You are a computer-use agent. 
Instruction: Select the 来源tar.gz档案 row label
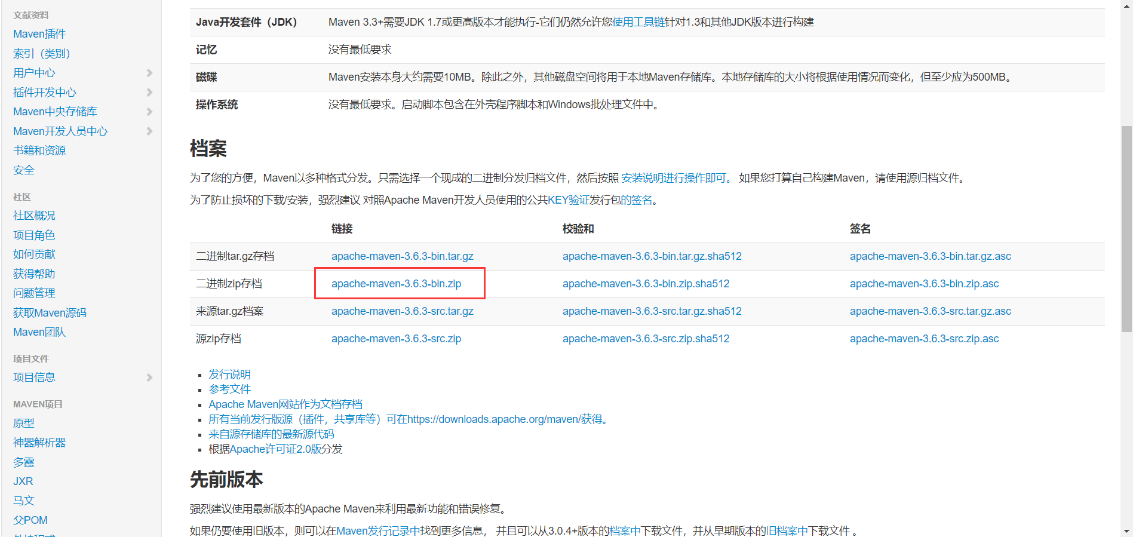pyautogui.click(x=229, y=311)
